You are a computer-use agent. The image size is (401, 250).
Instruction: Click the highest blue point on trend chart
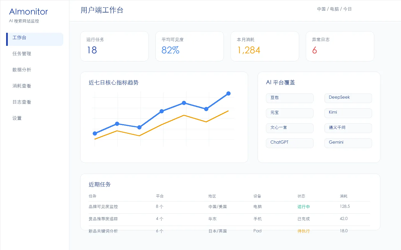228,94
